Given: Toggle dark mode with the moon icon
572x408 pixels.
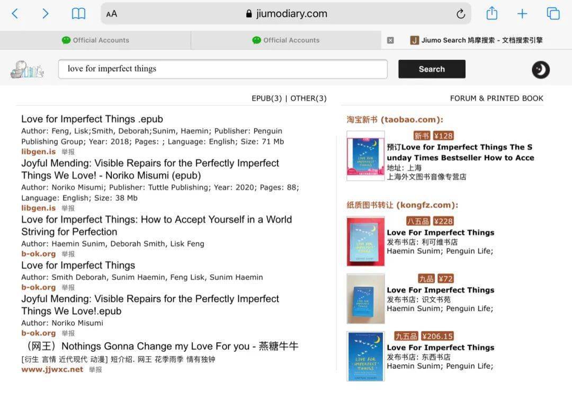Looking at the screenshot, I should 540,69.
